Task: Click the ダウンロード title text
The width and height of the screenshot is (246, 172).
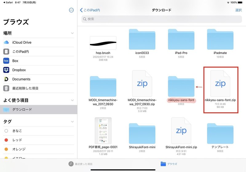Action: tap(161, 10)
